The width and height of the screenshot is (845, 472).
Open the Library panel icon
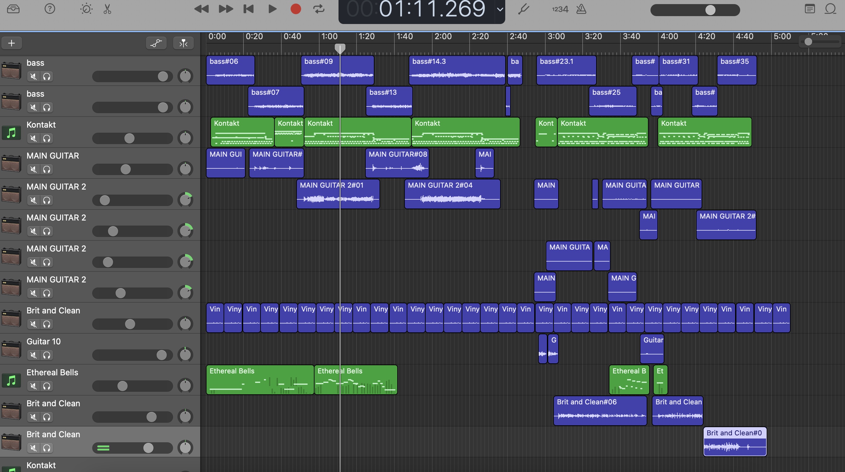(x=13, y=9)
